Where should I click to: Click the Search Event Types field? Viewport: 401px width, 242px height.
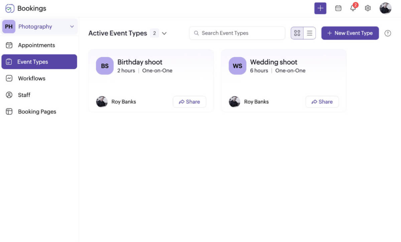[x=237, y=33]
